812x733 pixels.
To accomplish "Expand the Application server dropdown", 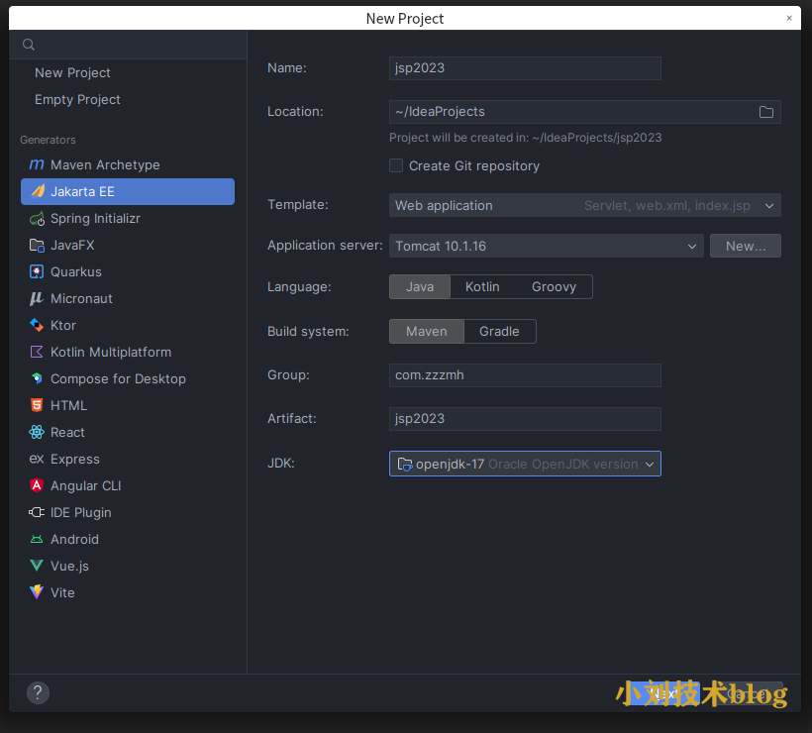I will point(546,246).
